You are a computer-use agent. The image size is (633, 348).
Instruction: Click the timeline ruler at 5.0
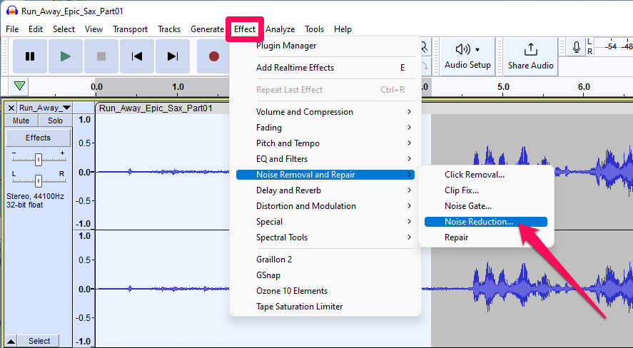pos(503,87)
